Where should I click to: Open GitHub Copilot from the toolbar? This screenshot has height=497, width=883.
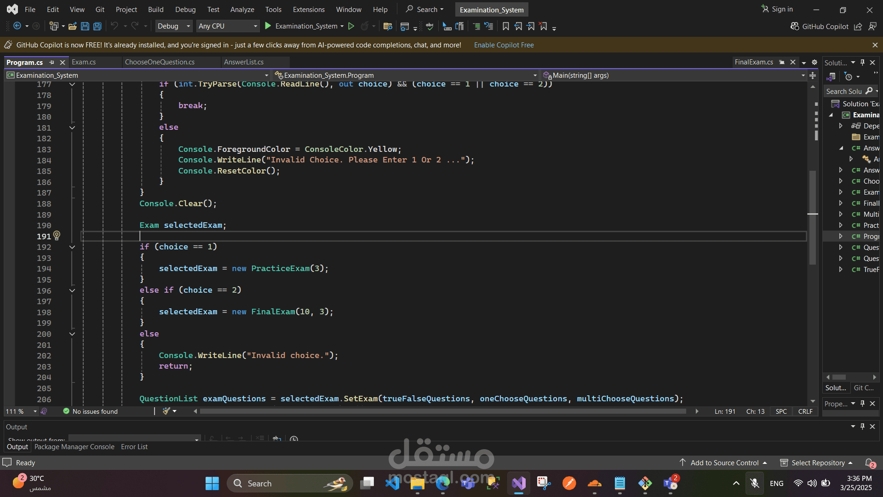click(x=820, y=27)
